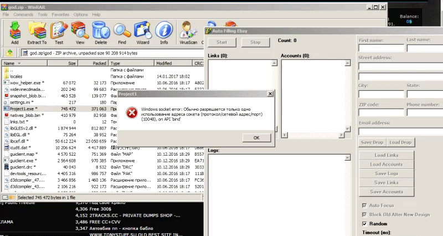Click the Load Links button
Image resolution: width=443 pixels, height=236 pixels.
(387, 155)
